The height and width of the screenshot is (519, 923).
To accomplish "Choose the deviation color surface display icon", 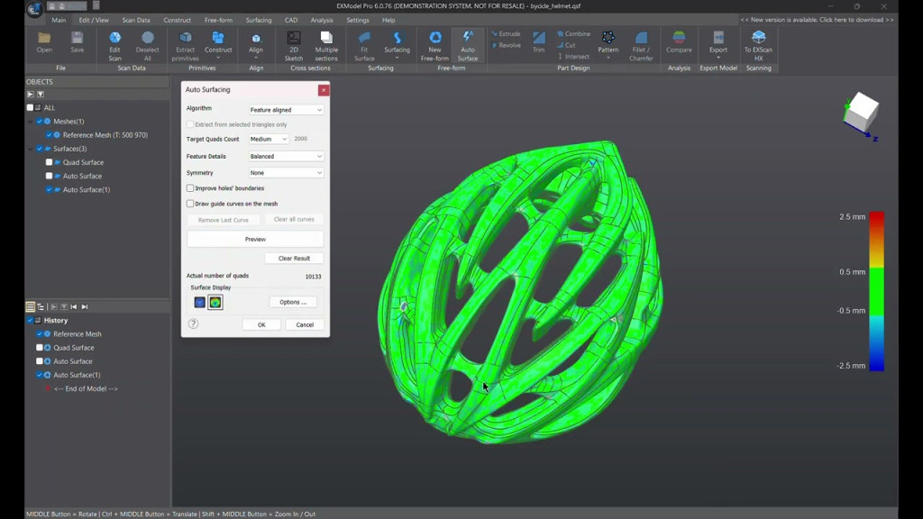I will point(215,303).
